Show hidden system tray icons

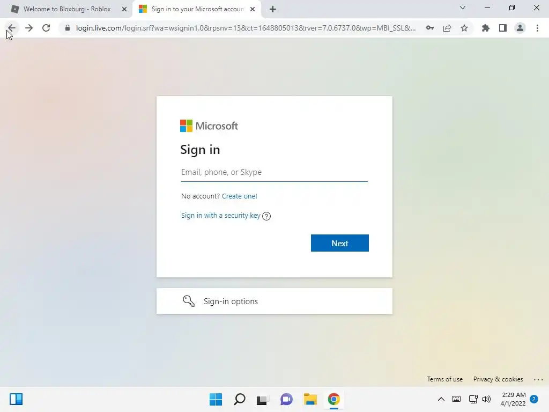(441, 399)
